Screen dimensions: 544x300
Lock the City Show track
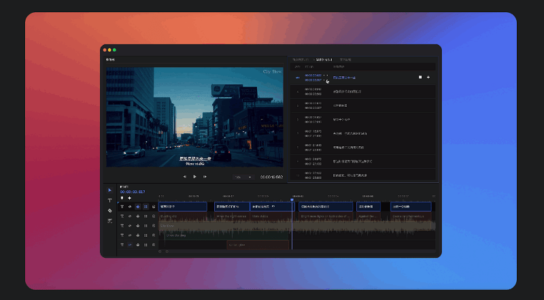click(x=154, y=226)
